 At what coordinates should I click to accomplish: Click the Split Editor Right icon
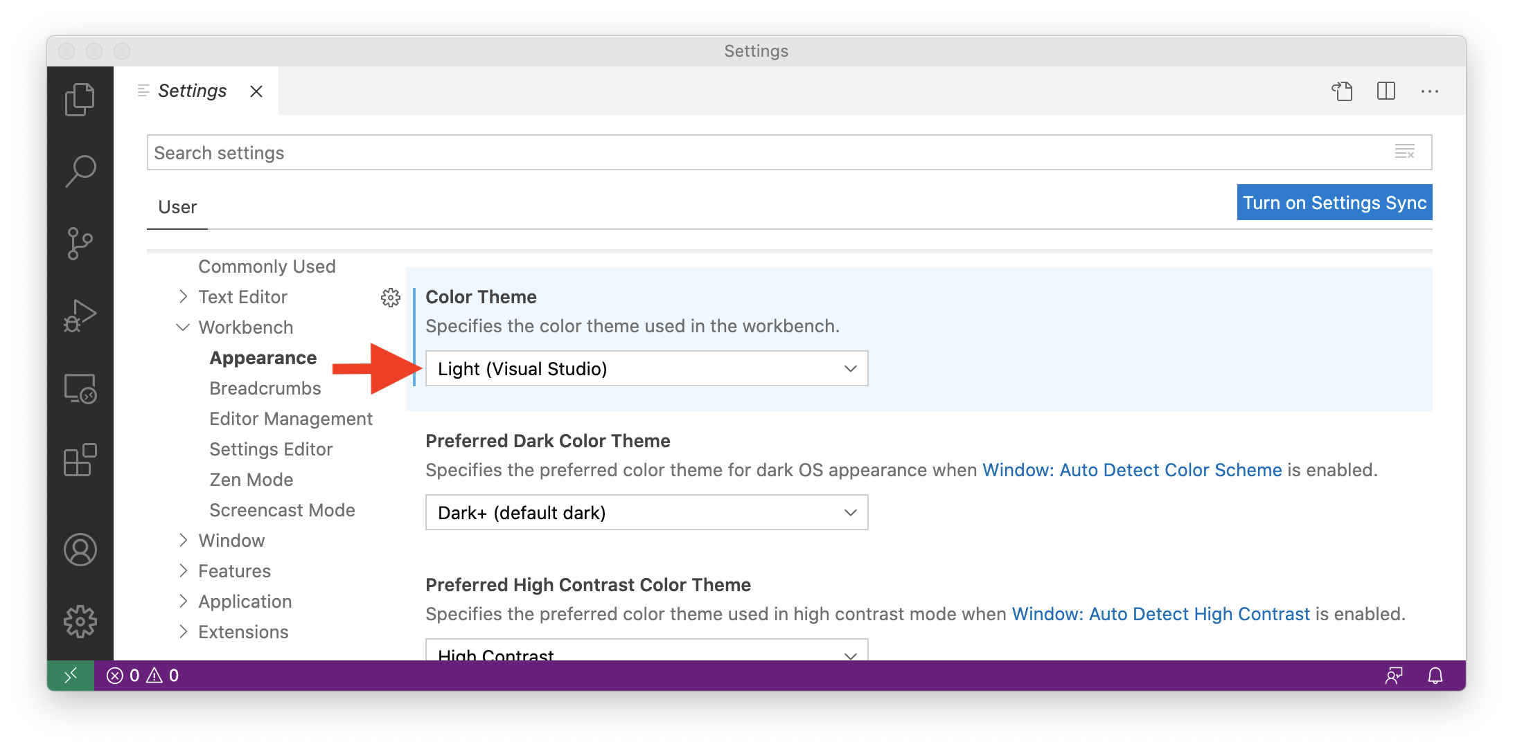(x=1386, y=91)
